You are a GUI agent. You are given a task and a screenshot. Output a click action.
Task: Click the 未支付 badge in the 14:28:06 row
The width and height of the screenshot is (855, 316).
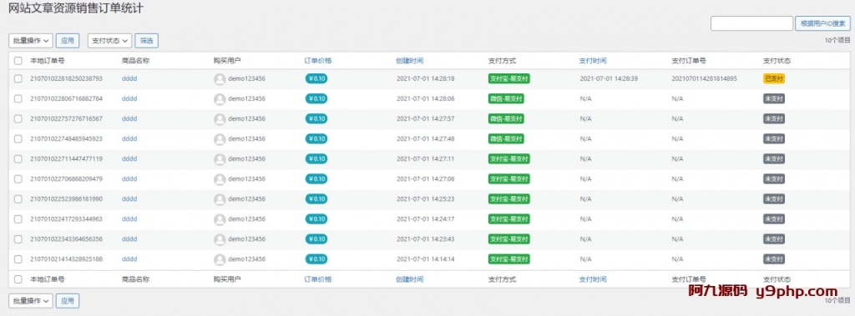click(774, 99)
